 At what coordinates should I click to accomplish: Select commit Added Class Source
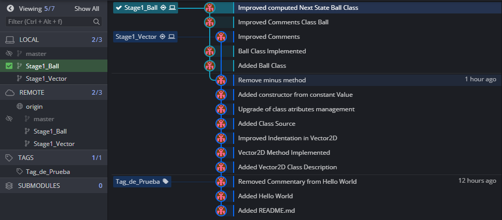pos(266,124)
